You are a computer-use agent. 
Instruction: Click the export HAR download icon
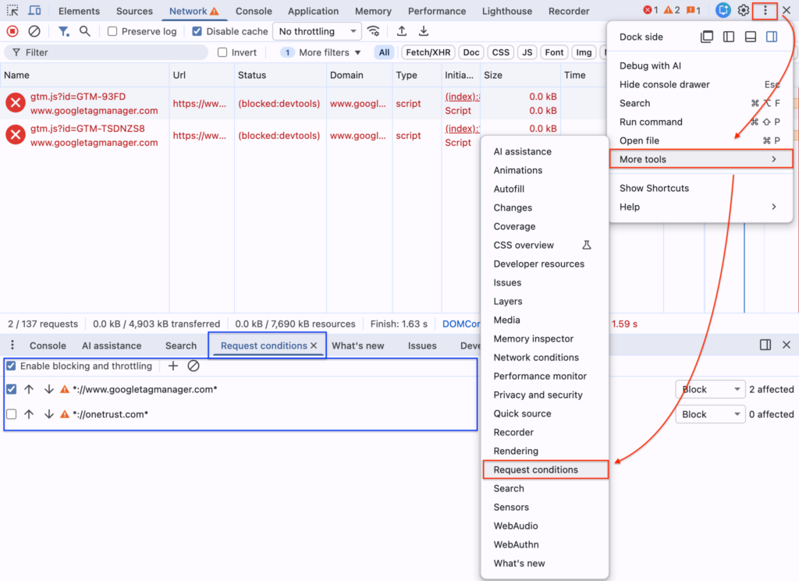[x=424, y=31]
